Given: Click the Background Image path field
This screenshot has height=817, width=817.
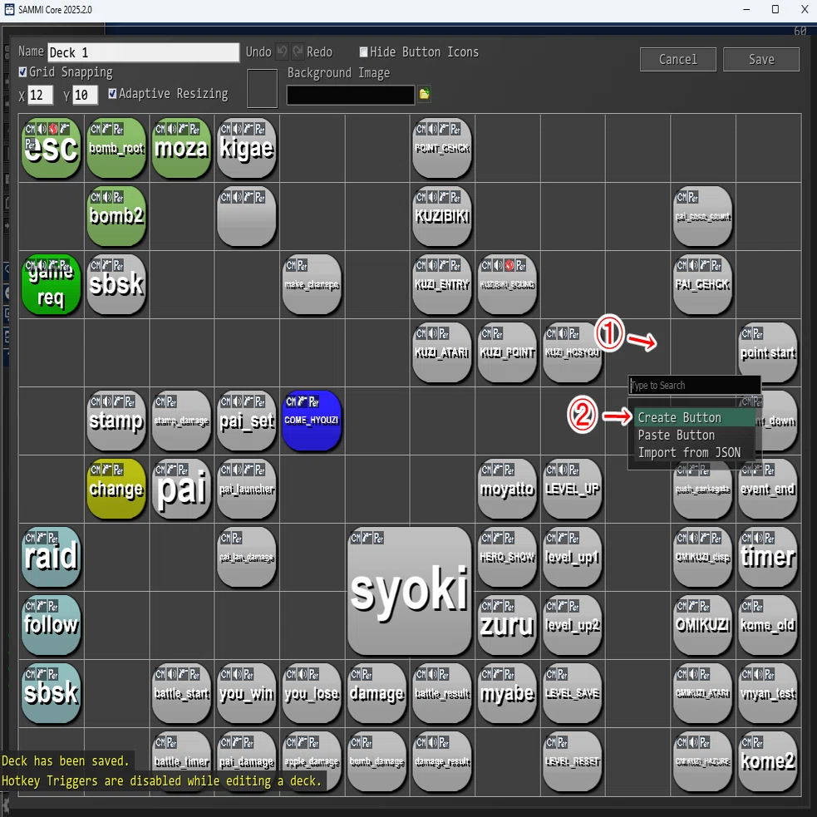Looking at the screenshot, I should (x=351, y=95).
